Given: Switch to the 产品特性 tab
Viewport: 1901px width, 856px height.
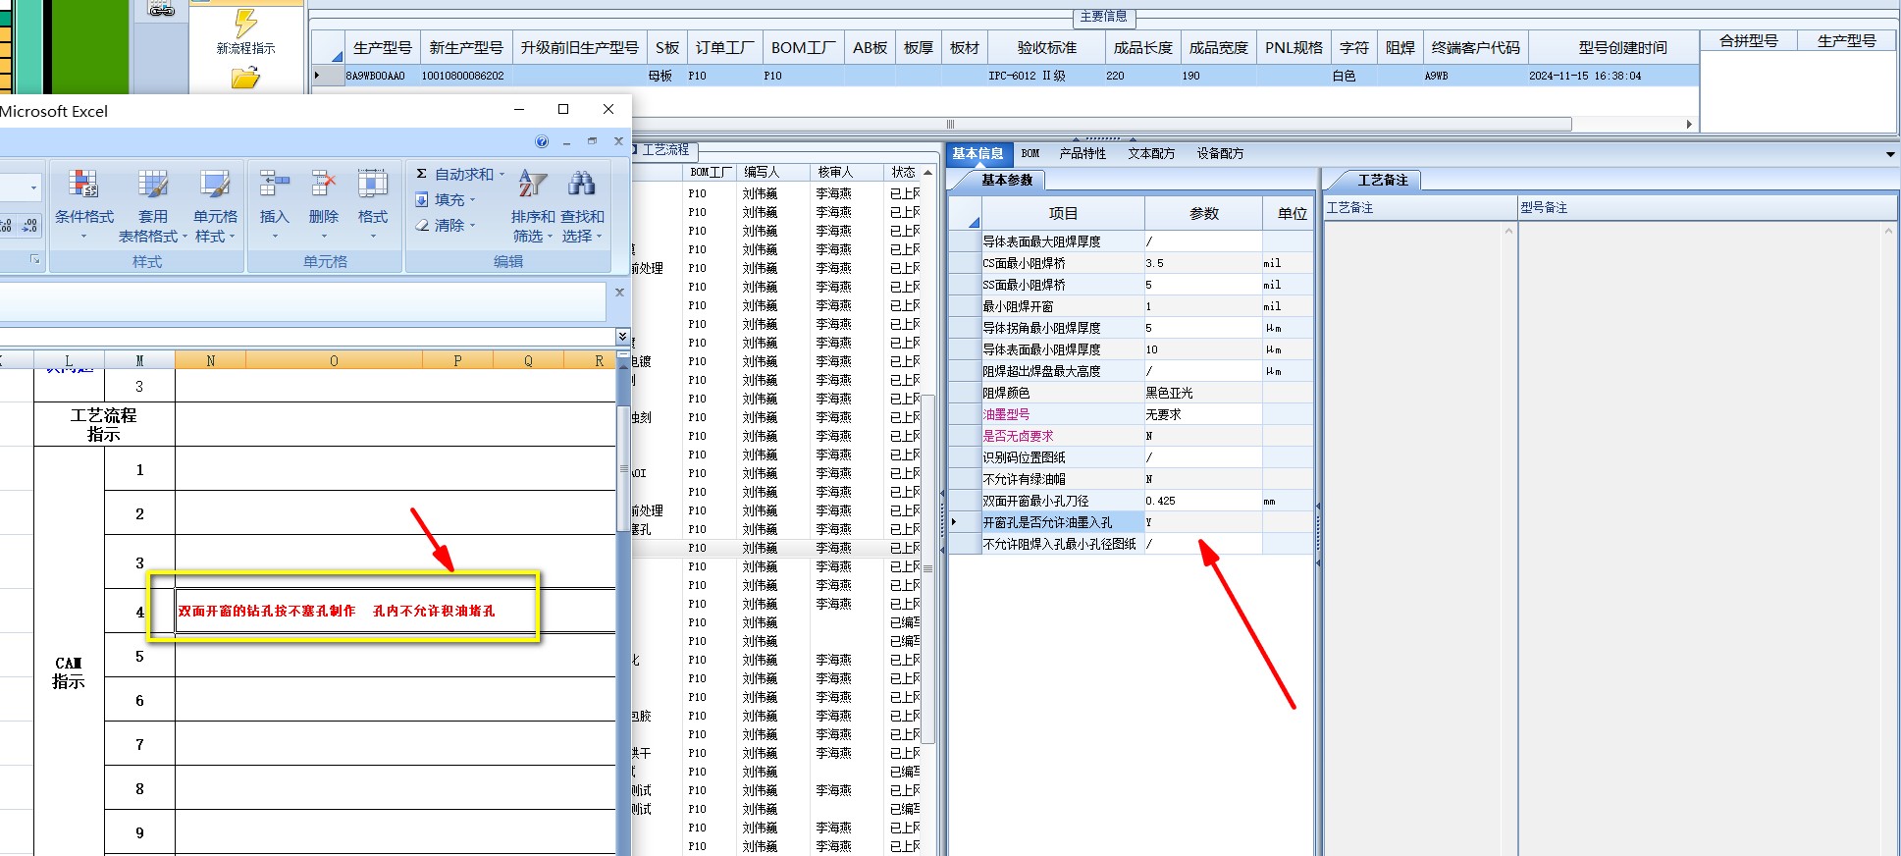Looking at the screenshot, I should click(1083, 153).
